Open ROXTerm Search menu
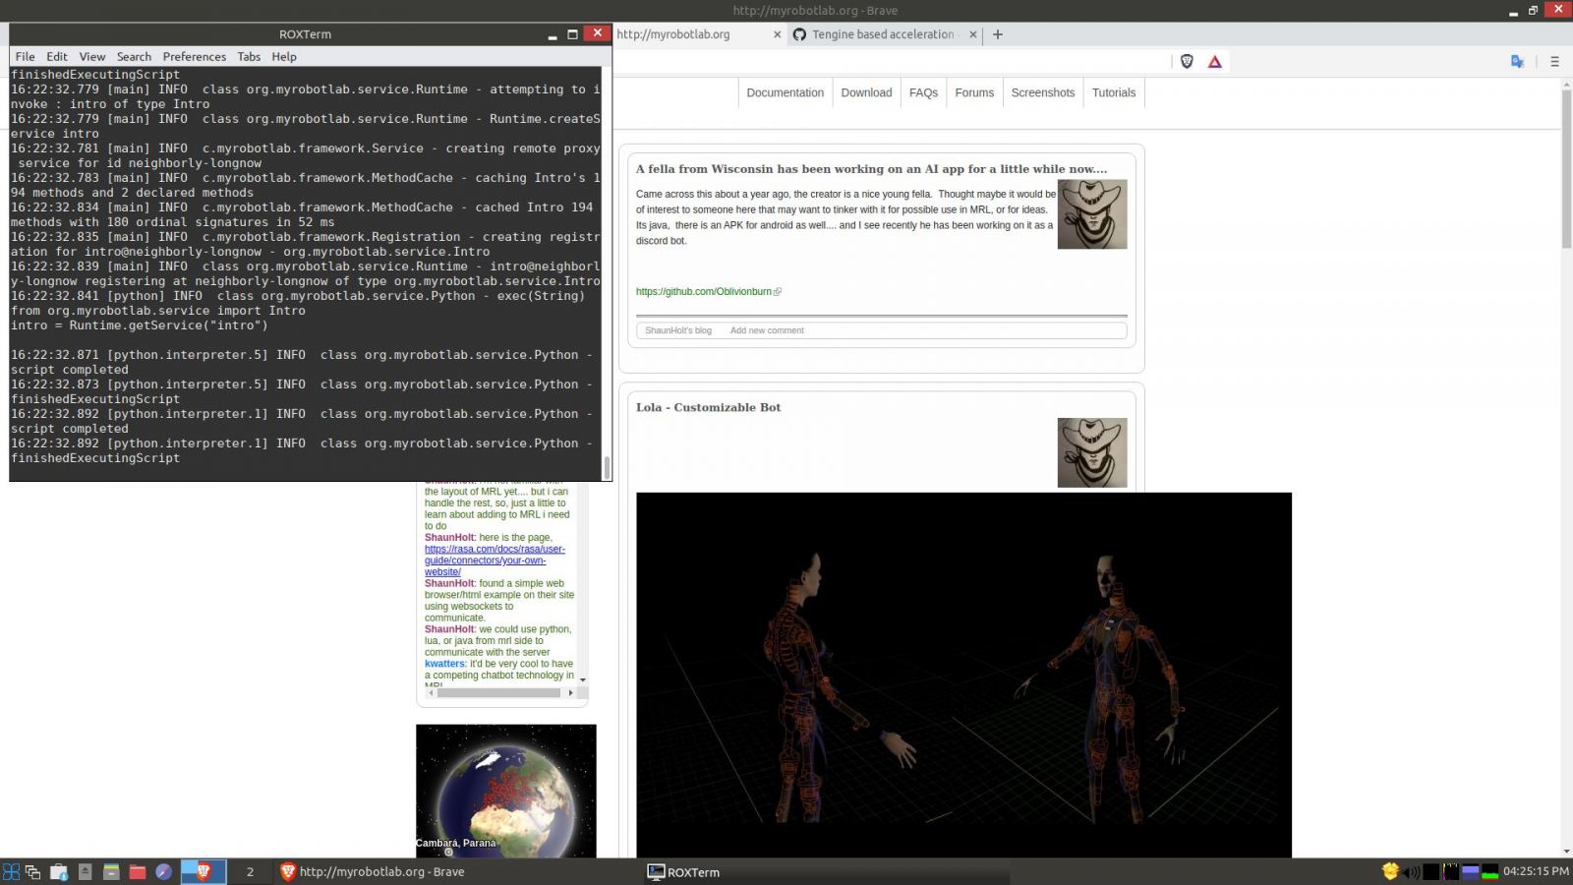Image resolution: width=1573 pixels, height=885 pixels. point(134,57)
